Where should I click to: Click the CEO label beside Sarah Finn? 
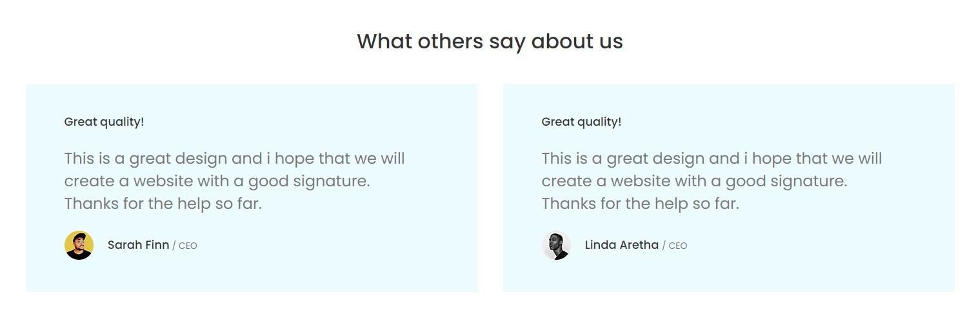(188, 246)
